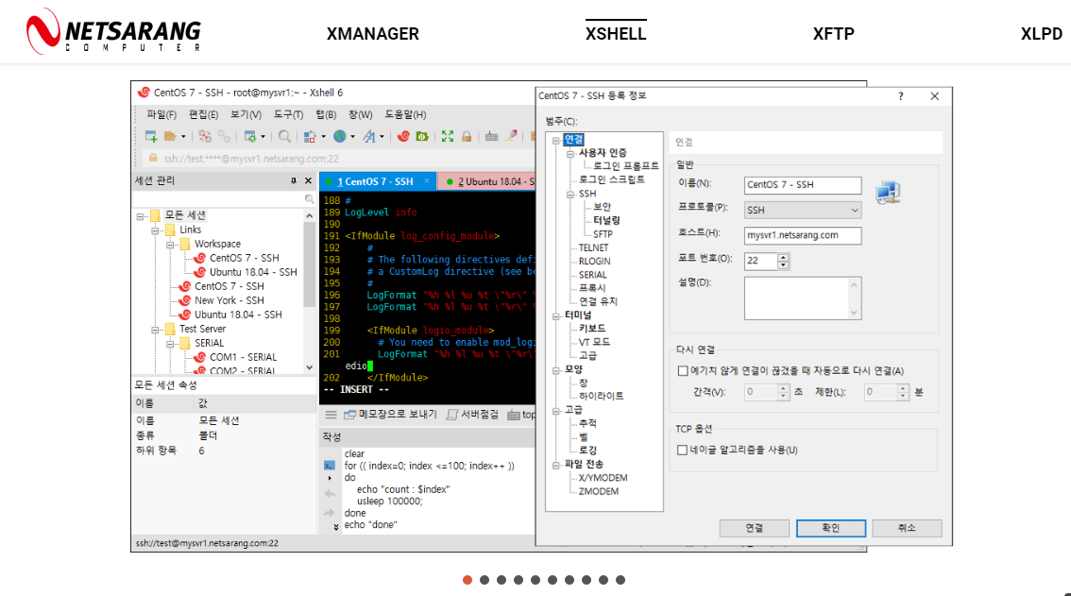Screen dimensions: 1071x596
Task: Click the 확인 button in dialog
Action: [x=830, y=528]
